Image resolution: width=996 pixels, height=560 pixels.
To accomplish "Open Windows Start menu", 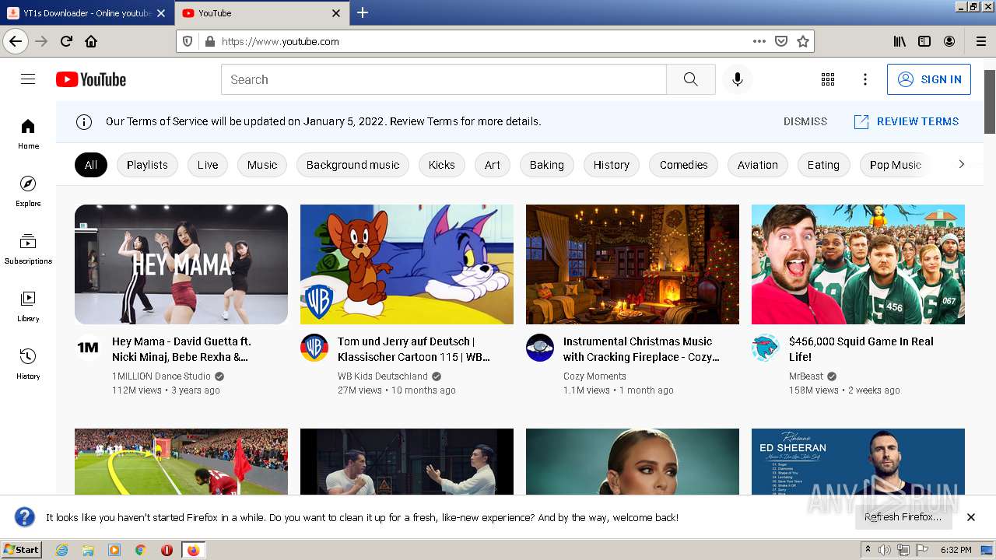I will pyautogui.click(x=22, y=549).
